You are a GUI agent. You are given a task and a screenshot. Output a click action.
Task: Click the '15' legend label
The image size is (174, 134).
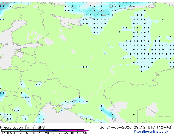point(41,133)
